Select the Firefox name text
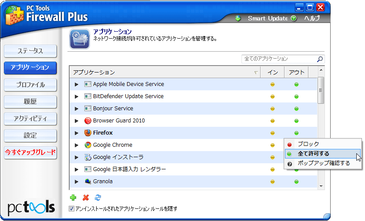The width and height of the screenshot is (365, 221). coord(103,133)
